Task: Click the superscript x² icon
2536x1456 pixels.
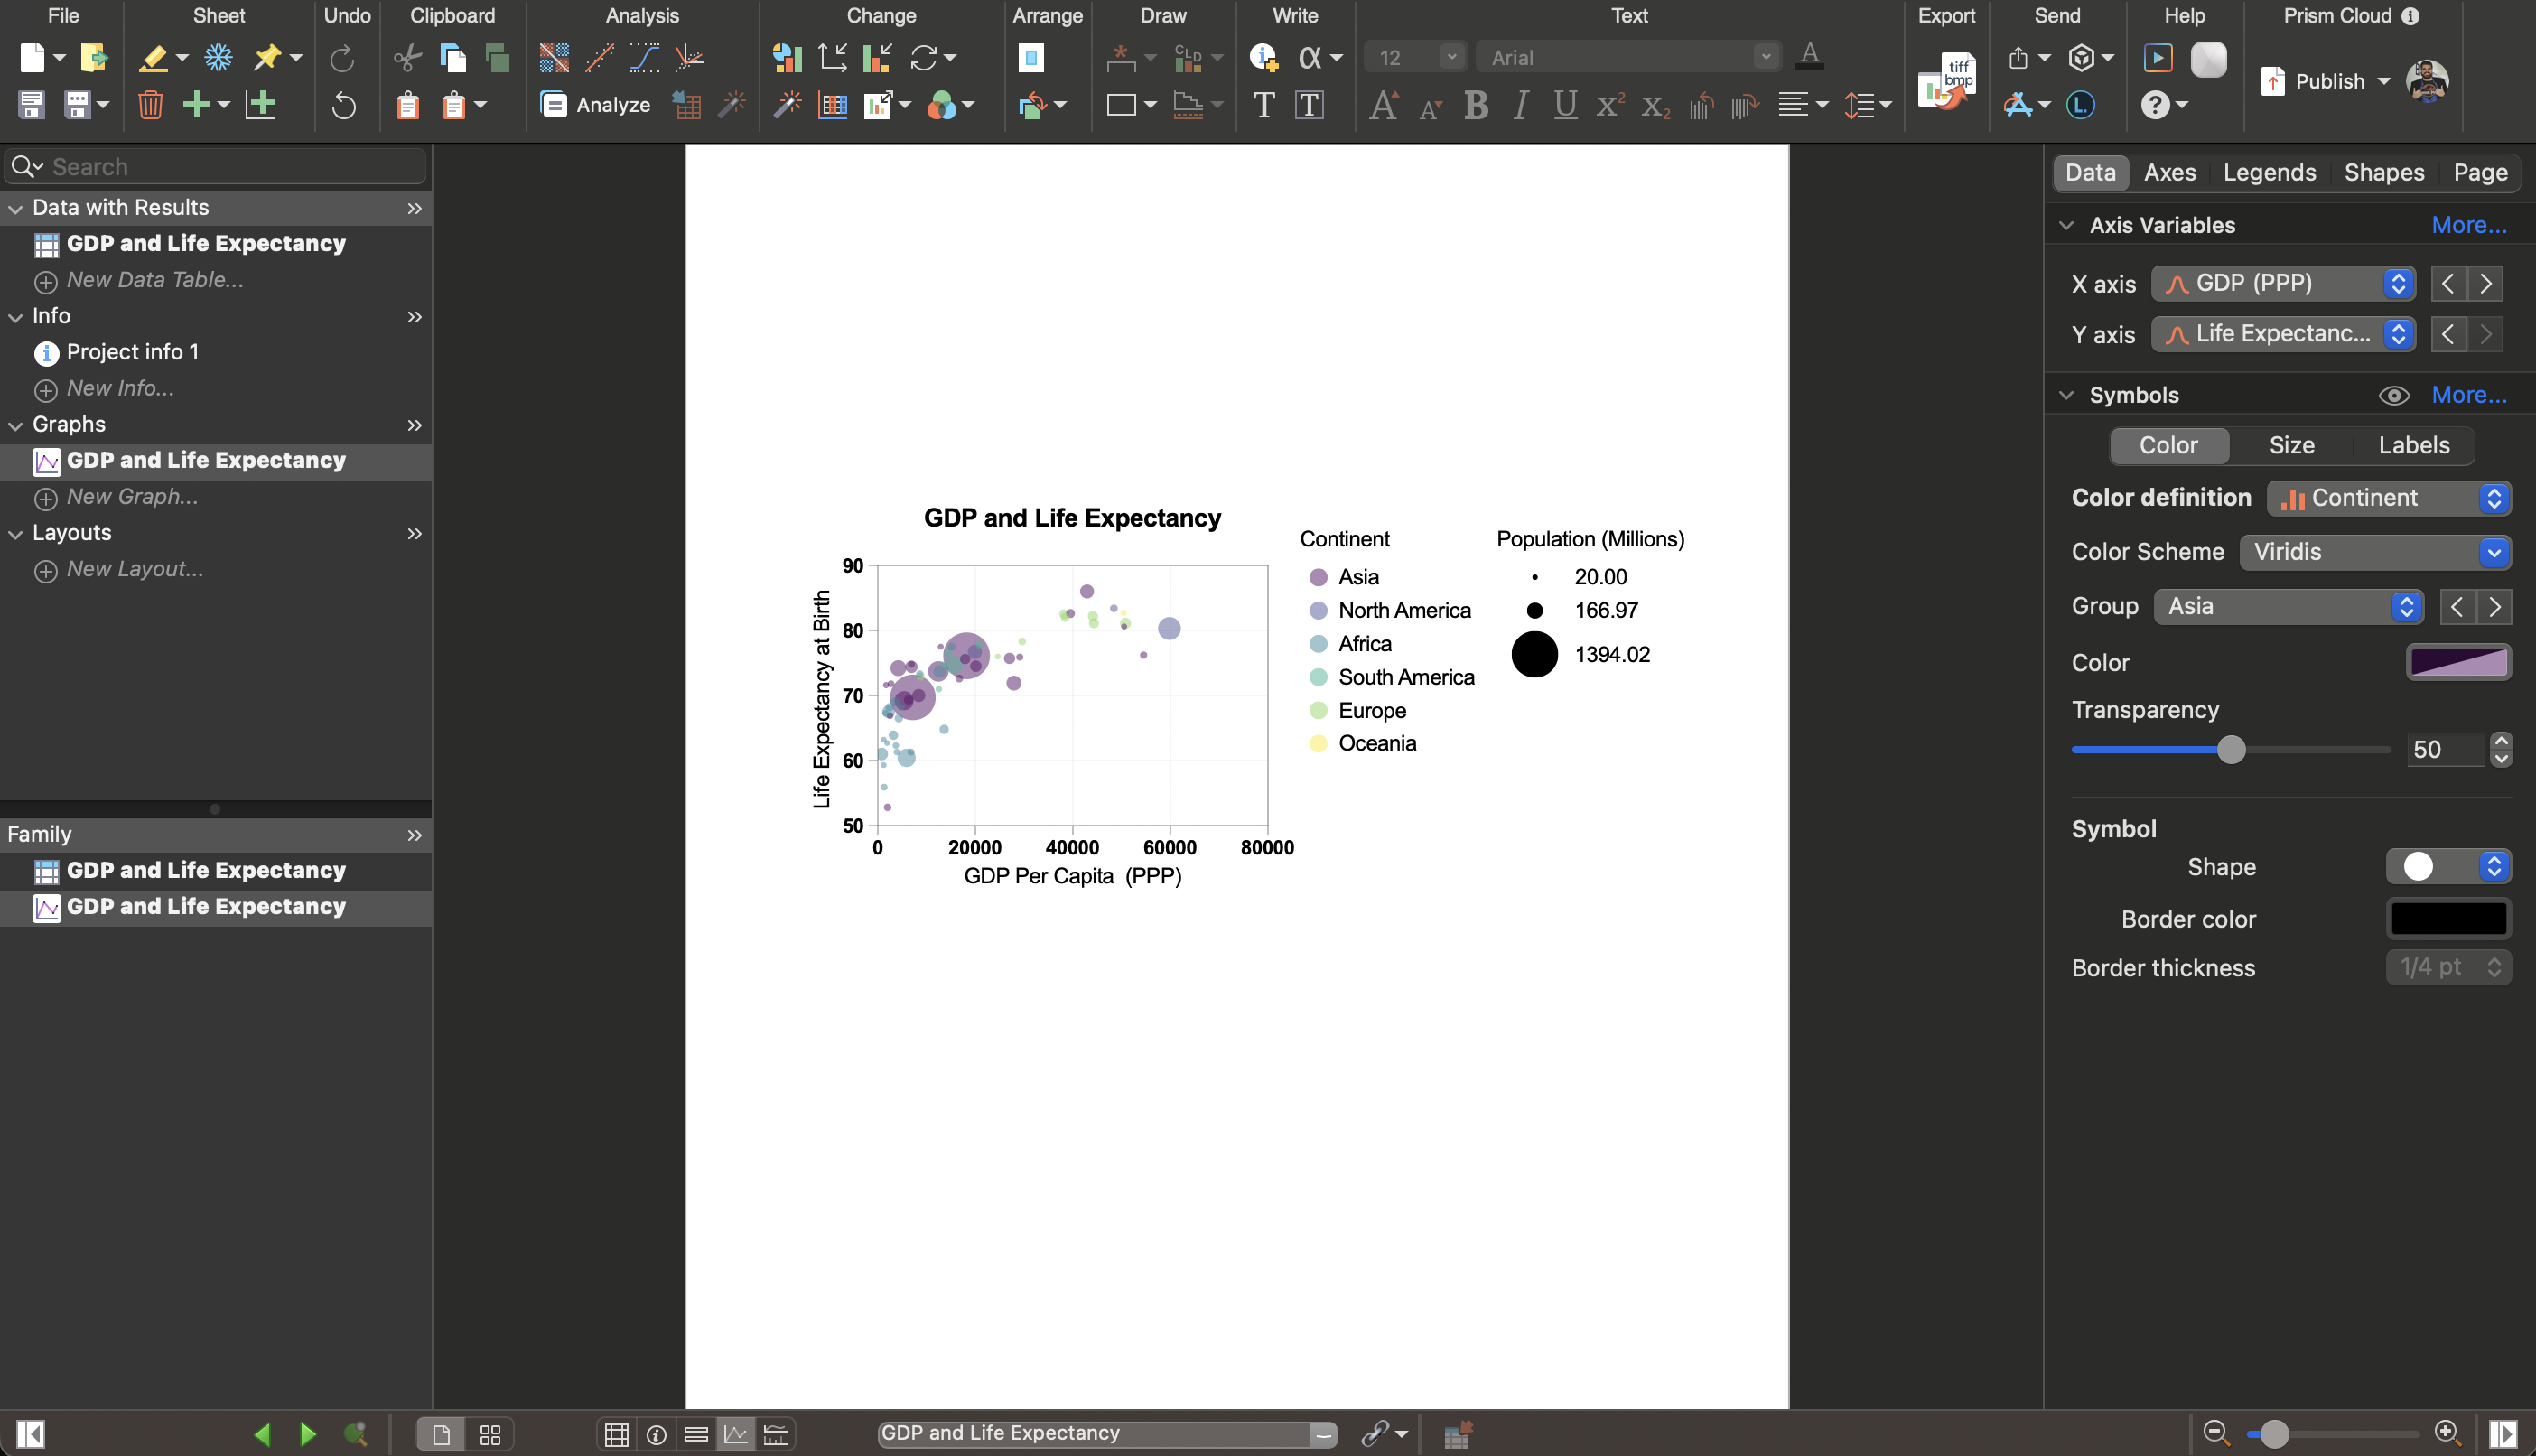Action: pyautogui.click(x=1610, y=105)
